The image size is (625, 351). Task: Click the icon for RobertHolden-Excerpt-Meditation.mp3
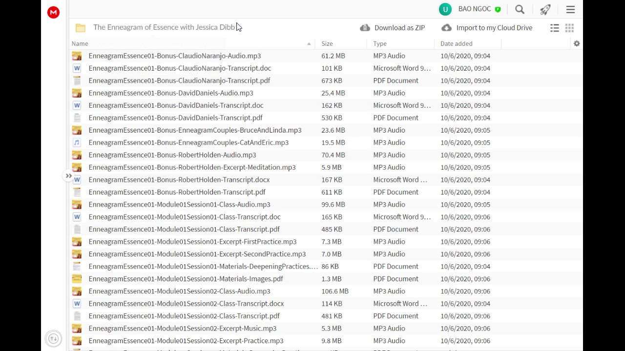(x=77, y=167)
